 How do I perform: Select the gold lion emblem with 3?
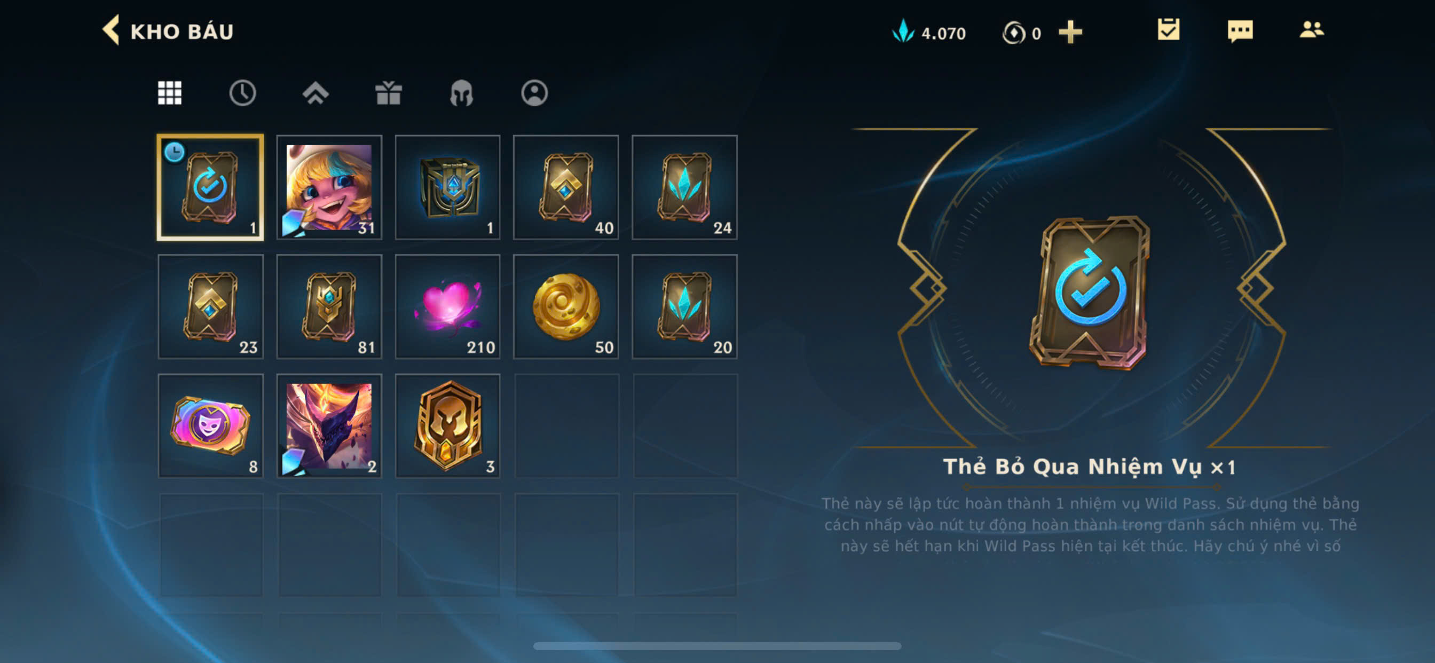447,425
